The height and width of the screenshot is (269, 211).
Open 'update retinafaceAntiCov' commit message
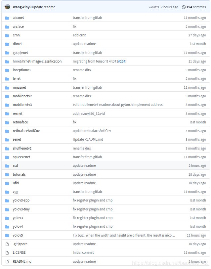[x=92, y=131]
